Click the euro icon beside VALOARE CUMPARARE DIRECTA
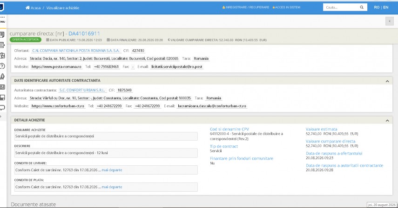 coord(169,40)
